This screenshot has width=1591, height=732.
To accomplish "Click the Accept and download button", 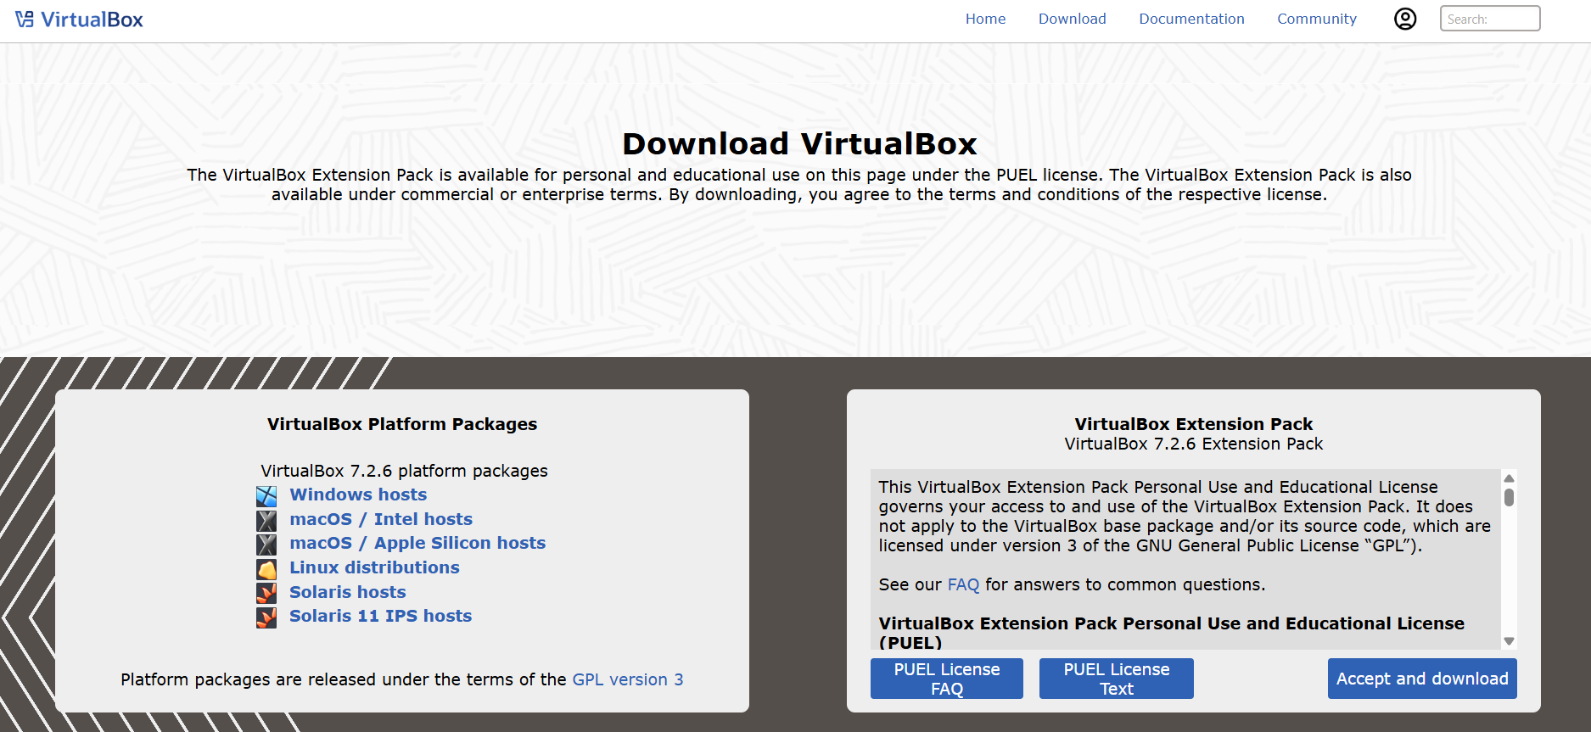I will [x=1422, y=679].
